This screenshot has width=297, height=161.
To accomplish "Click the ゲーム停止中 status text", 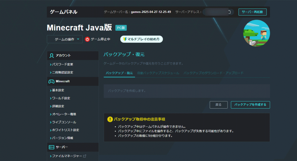I will point(100,39).
